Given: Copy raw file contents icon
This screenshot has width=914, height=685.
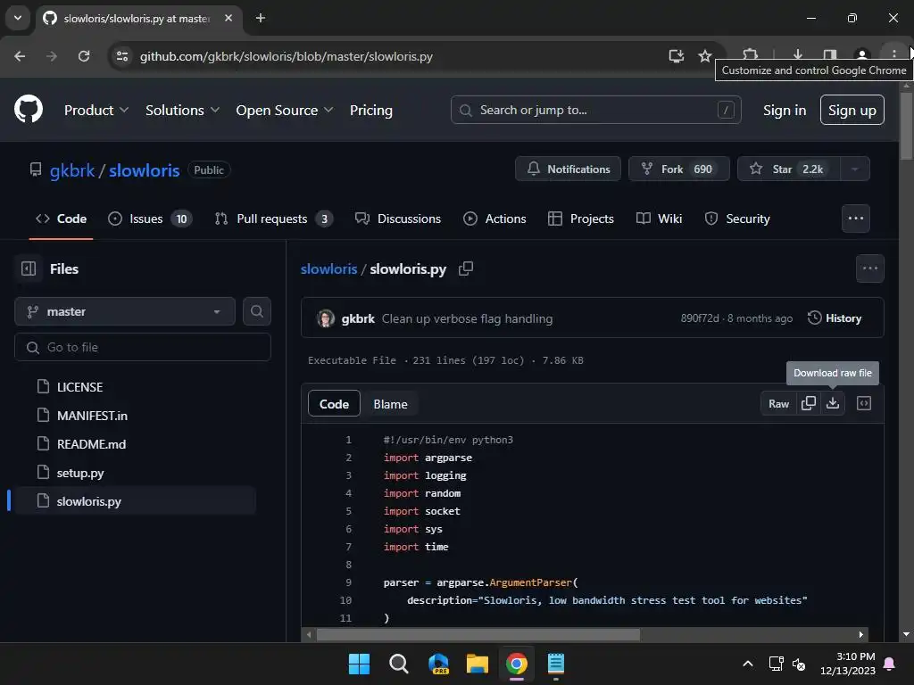Looking at the screenshot, I should 808,403.
